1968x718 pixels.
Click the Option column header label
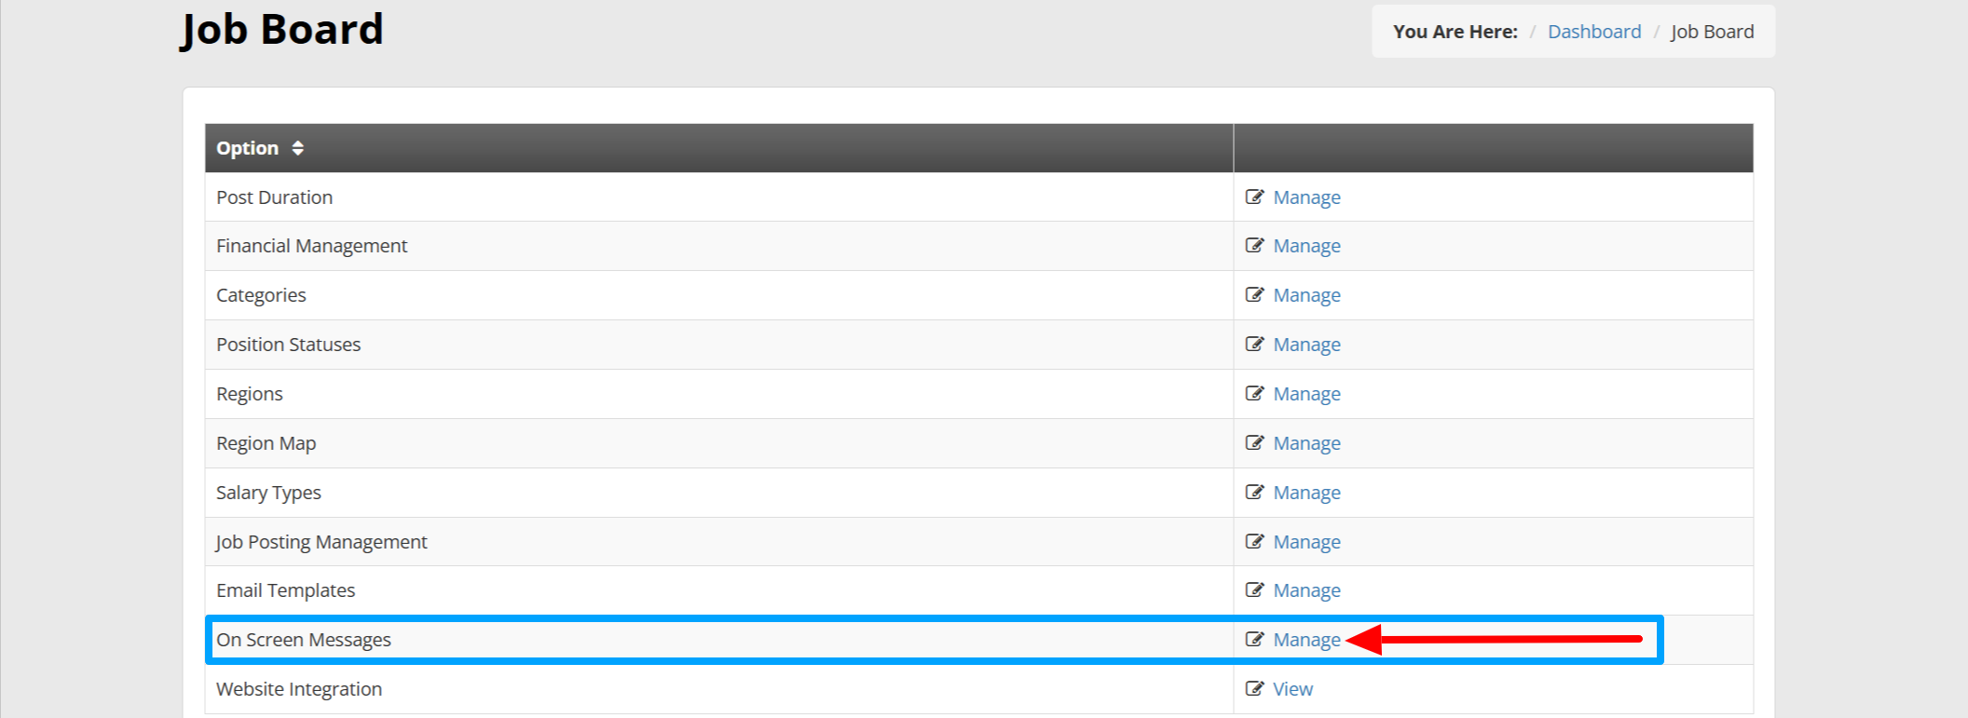(x=247, y=148)
